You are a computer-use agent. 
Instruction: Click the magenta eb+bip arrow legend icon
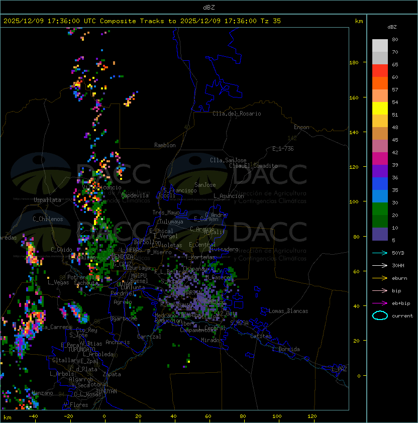tap(380, 303)
